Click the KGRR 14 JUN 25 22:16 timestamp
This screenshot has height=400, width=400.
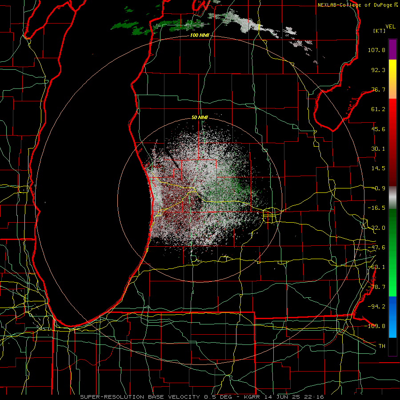284,397
